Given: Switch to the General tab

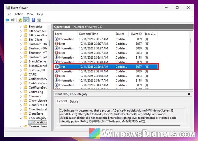Looking at the screenshot, I should [62, 101].
